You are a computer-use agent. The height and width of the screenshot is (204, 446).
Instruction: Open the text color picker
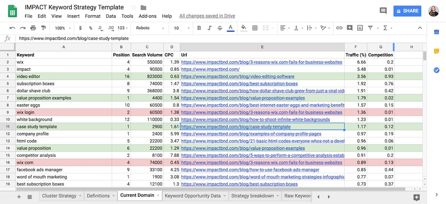click(x=231, y=28)
